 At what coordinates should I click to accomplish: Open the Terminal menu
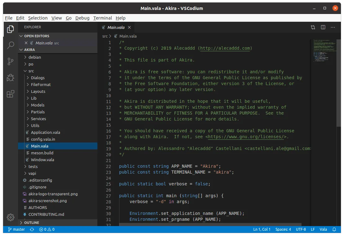(x=102, y=18)
